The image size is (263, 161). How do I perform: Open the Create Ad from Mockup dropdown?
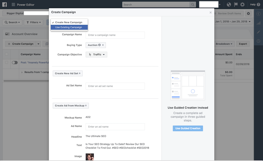click(x=70, y=106)
